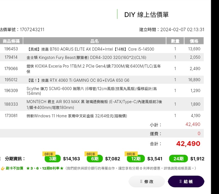Select the 24期 installment badge
The width and height of the screenshot is (219, 194).
tap(178, 159)
